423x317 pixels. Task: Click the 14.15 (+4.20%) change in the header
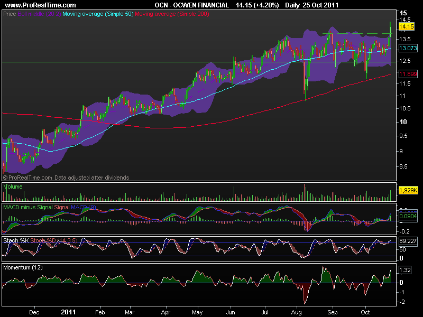pyautogui.click(x=258, y=5)
